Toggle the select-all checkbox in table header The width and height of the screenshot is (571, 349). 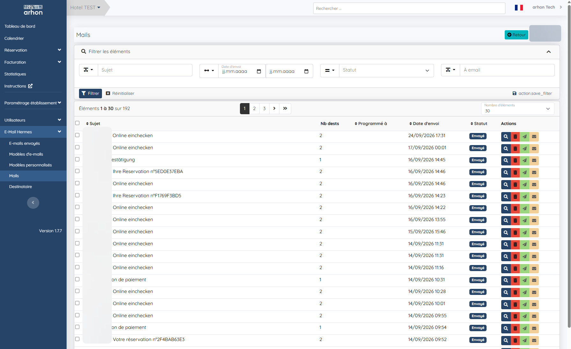coord(77,123)
